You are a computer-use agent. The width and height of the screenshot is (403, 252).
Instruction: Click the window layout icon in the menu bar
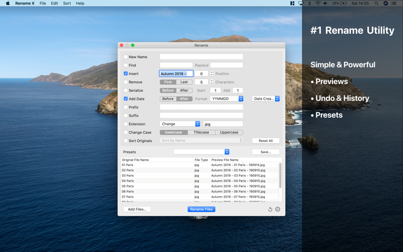click(x=292, y=4)
